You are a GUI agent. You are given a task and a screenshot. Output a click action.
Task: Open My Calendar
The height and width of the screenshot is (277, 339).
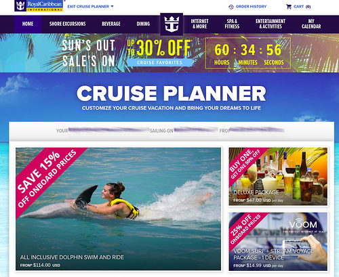coord(311,24)
